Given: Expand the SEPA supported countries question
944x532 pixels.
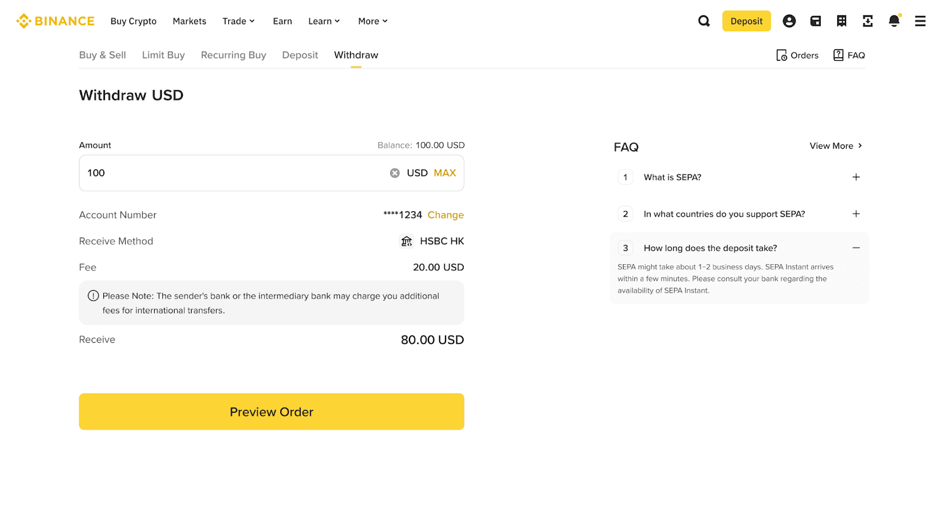Looking at the screenshot, I should point(855,214).
